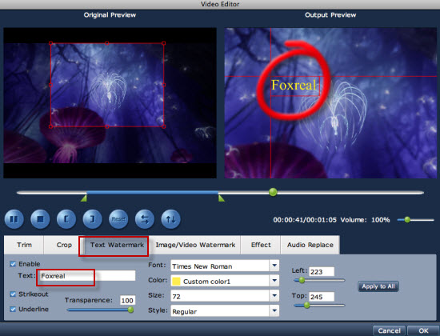
Task: Select the Text Watermark tab
Action: (x=117, y=245)
